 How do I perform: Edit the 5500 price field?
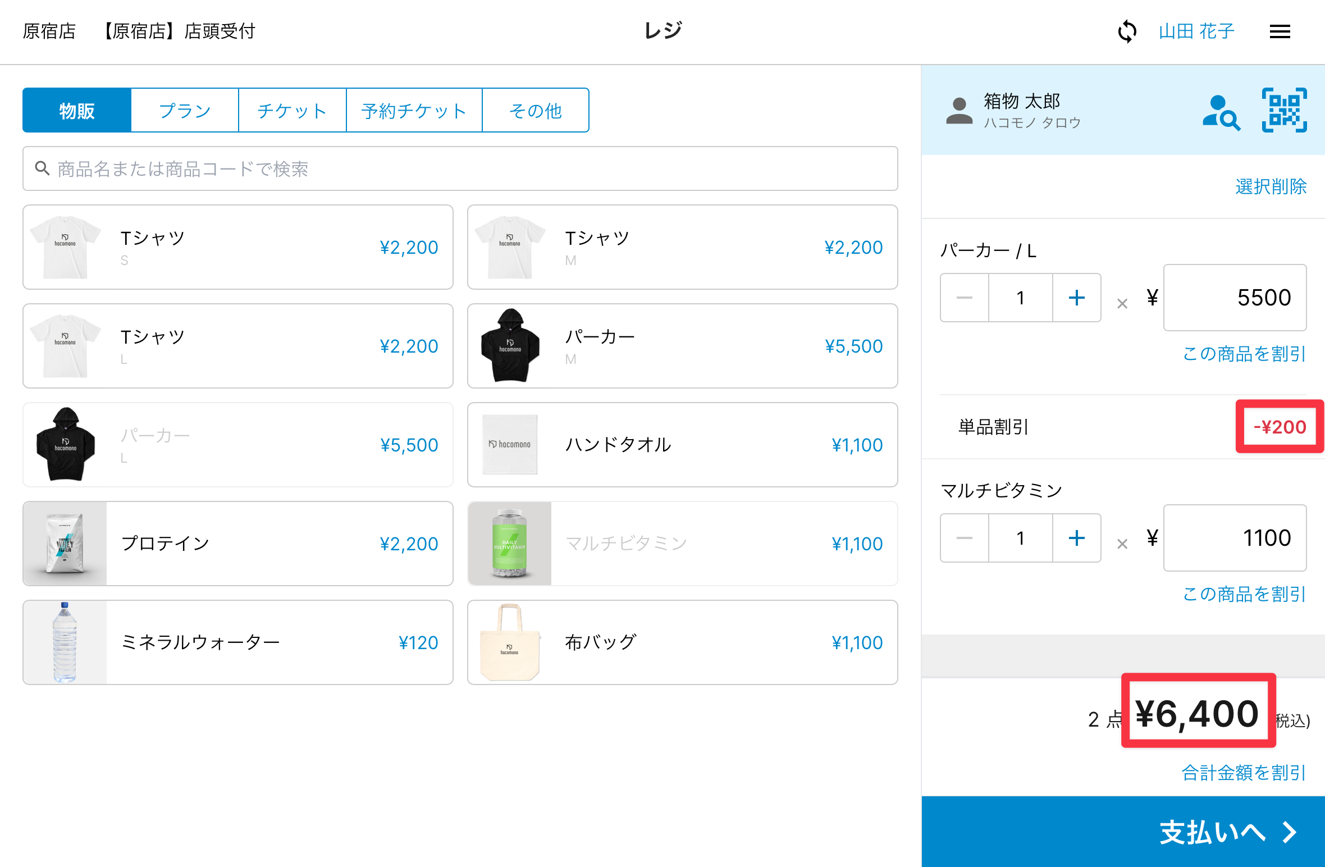1235,298
